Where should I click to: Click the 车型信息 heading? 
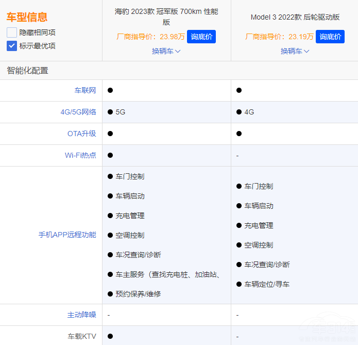click(x=27, y=17)
